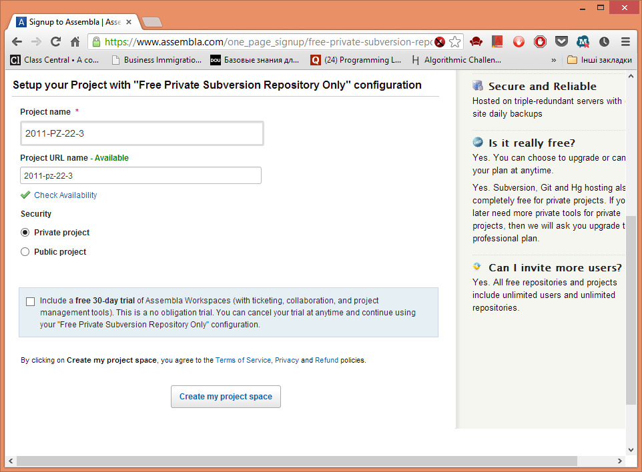Click the green padlock security icon
The height and width of the screenshot is (472, 642).
(x=96, y=42)
